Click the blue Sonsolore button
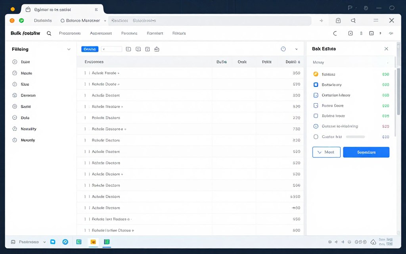This screenshot has height=254, width=406. tap(366, 152)
